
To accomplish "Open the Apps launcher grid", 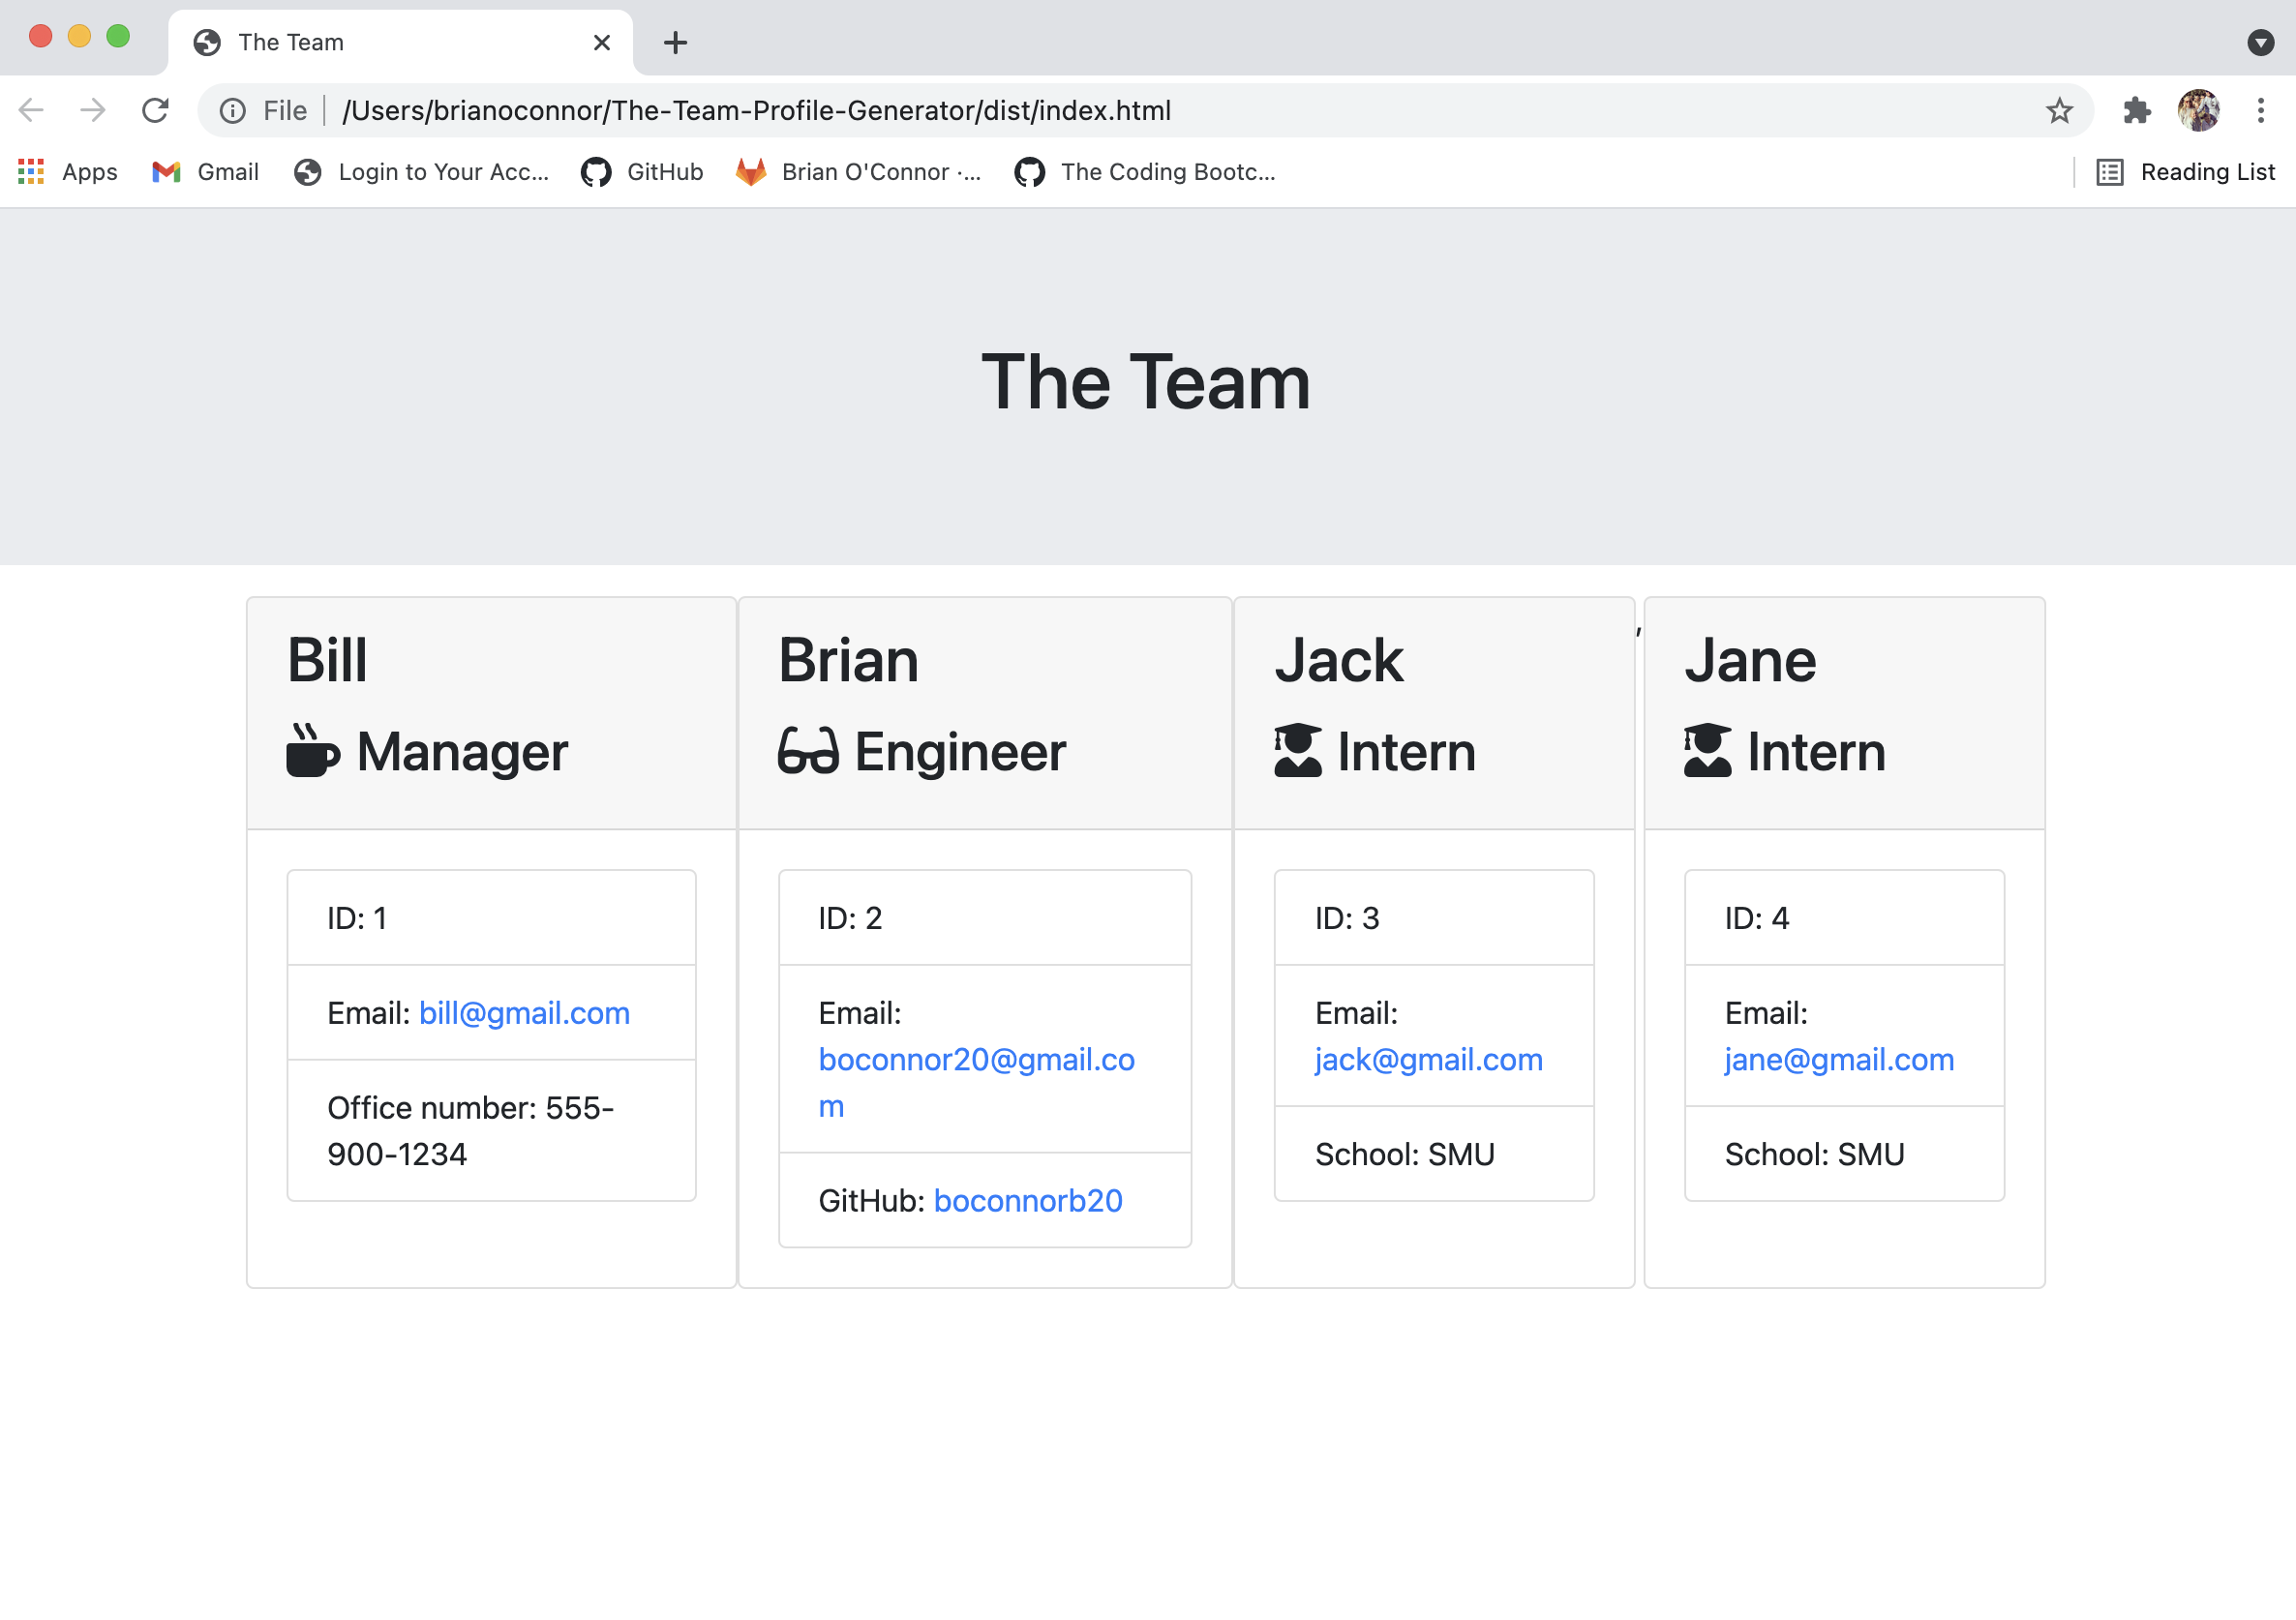I will (x=30, y=171).
